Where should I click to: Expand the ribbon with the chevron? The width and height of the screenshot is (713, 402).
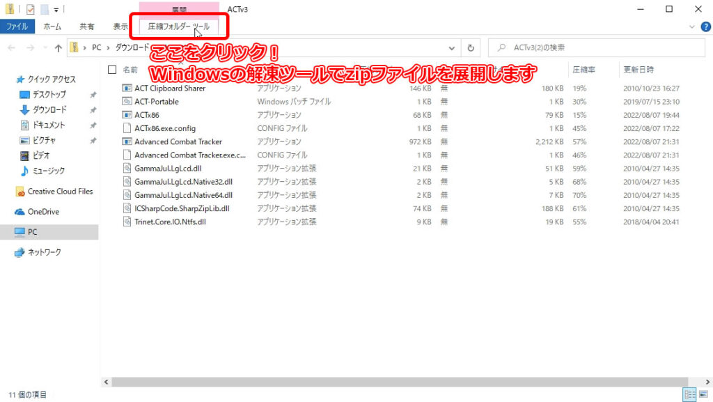pos(691,26)
